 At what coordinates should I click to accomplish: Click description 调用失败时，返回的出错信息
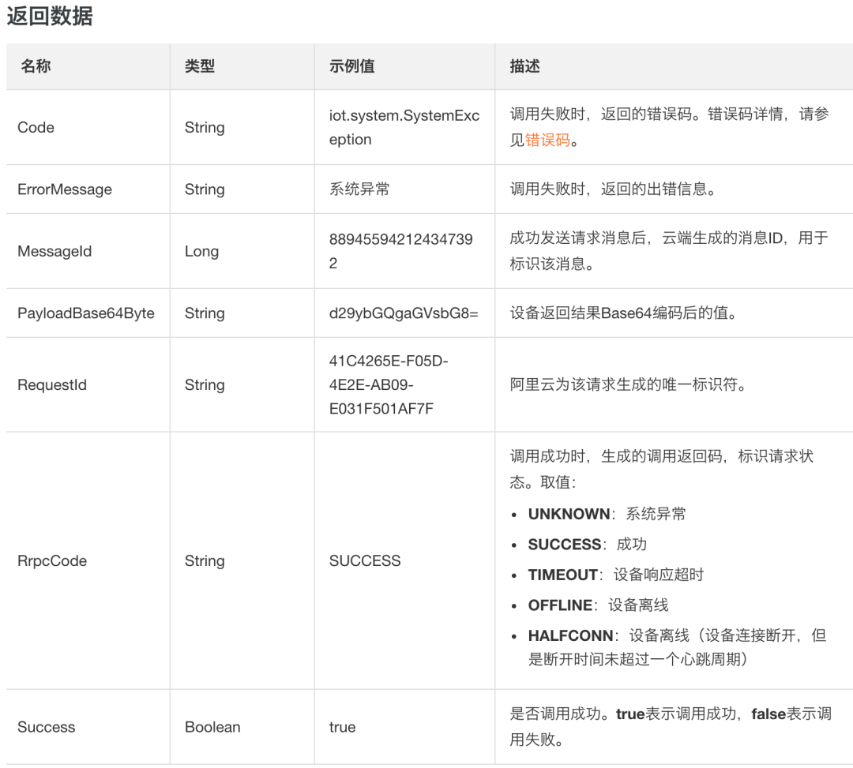613,189
